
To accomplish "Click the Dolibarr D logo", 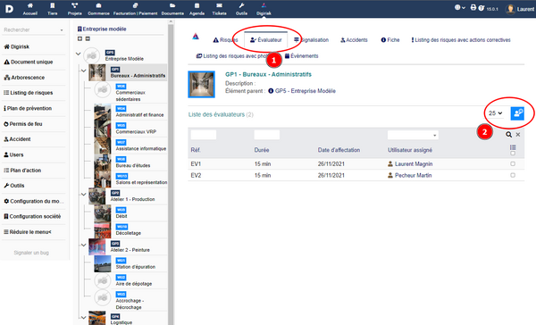I will click(x=9, y=9).
